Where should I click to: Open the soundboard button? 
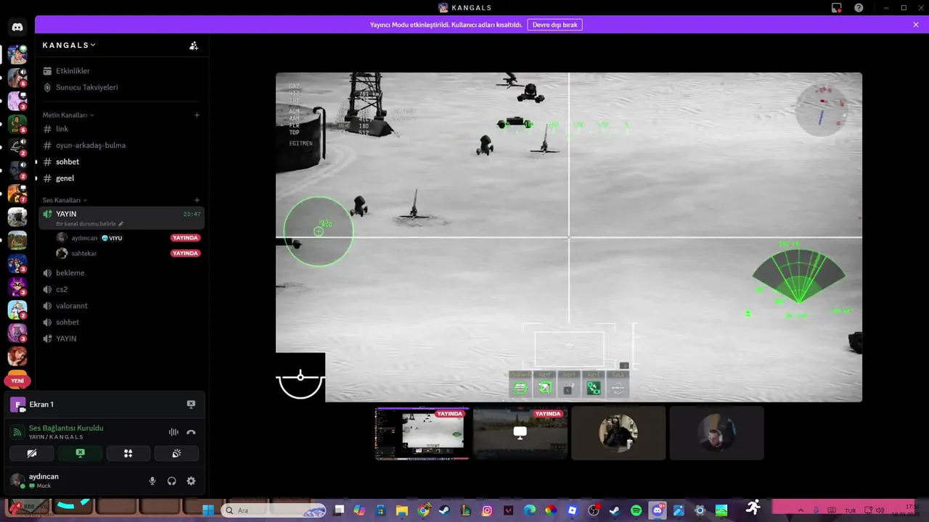point(176,454)
